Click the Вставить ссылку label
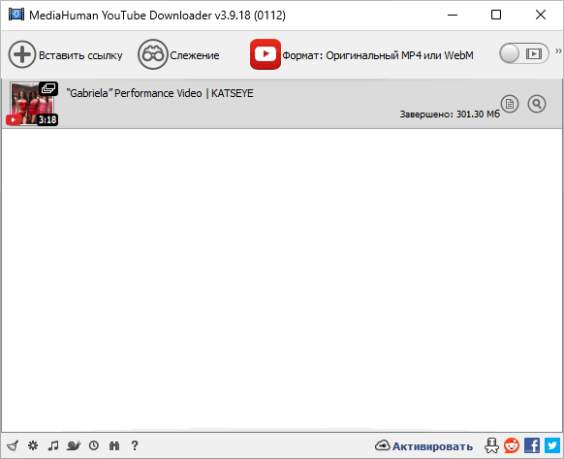 click(x=80, y=55)
